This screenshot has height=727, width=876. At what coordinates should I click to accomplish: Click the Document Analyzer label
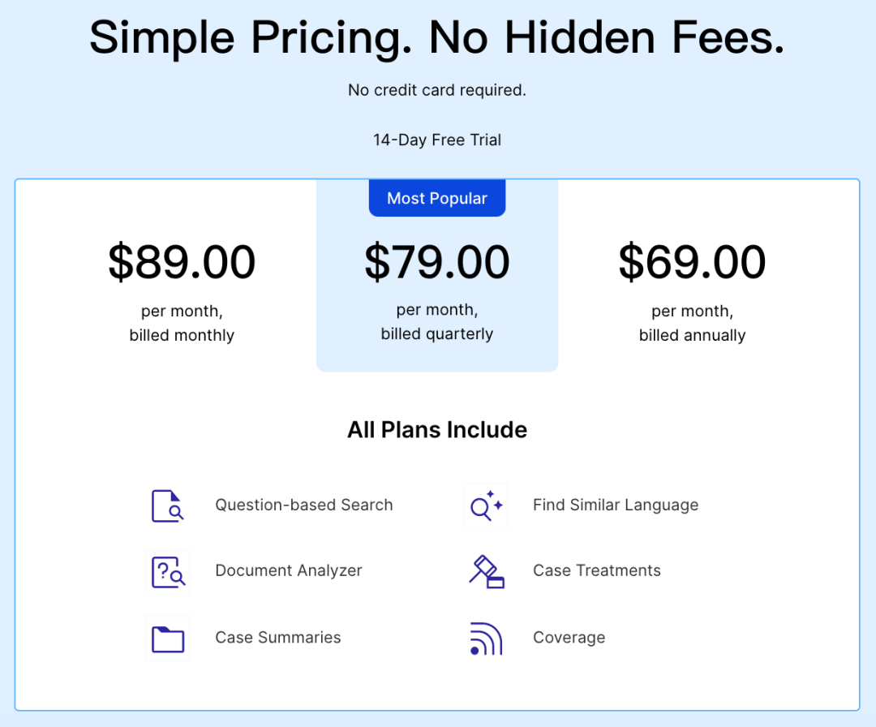pyautogui.click(x=289, y=570)
